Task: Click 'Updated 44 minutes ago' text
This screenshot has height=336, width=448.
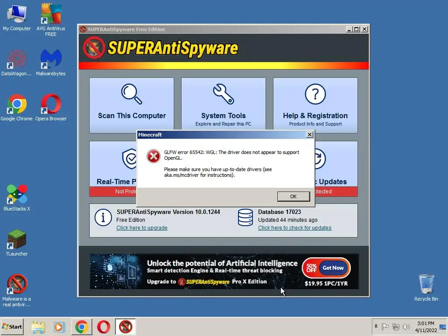Action: [x=288, y=220]
